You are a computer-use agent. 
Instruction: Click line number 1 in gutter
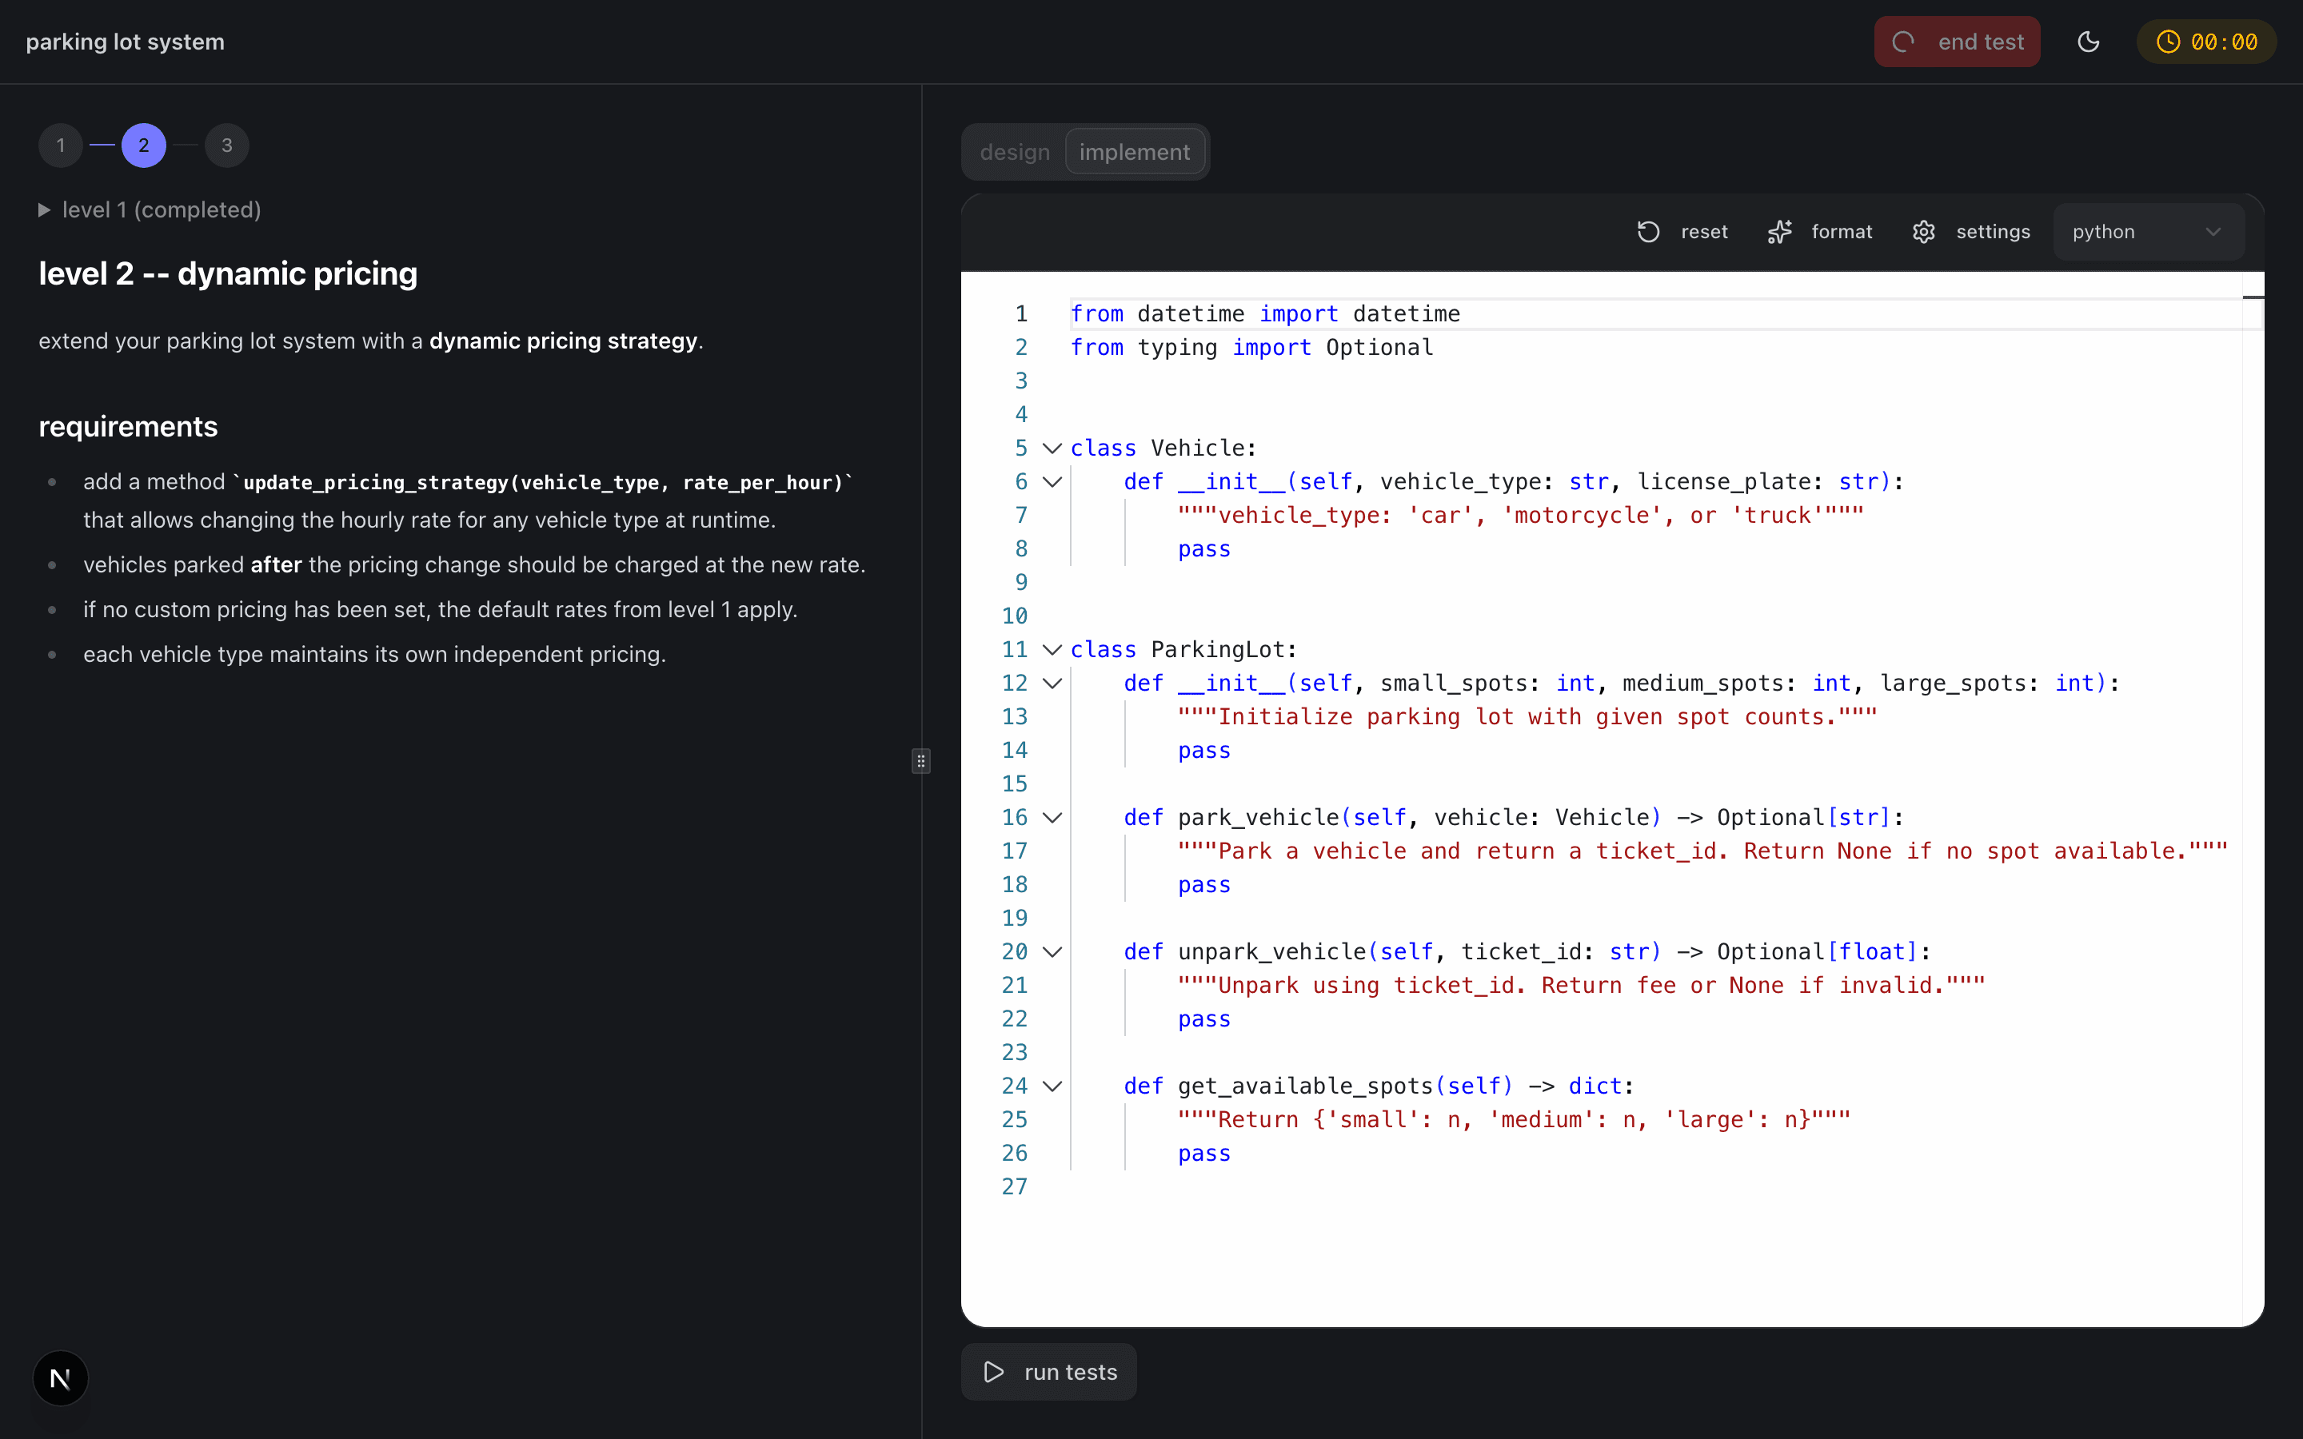point(1021,314)
